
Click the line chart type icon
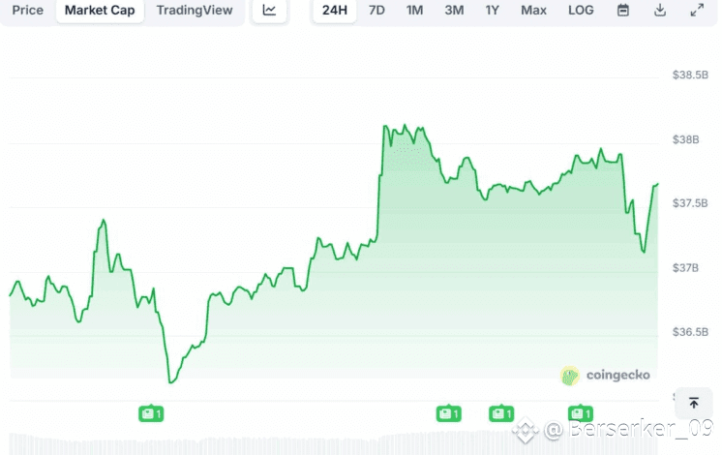269,11
